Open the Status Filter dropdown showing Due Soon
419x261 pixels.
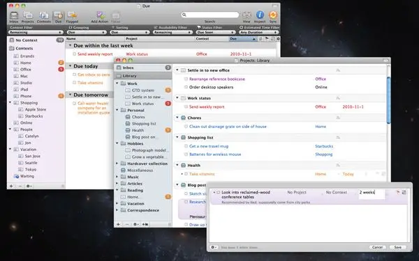pos(216,32)
